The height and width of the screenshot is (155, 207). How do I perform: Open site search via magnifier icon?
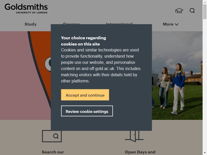click(x=192, y=11)
